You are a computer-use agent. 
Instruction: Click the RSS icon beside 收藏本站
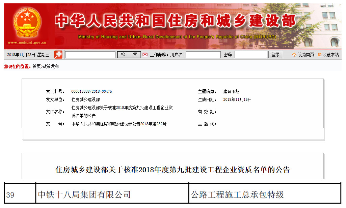tap(320, 55)
